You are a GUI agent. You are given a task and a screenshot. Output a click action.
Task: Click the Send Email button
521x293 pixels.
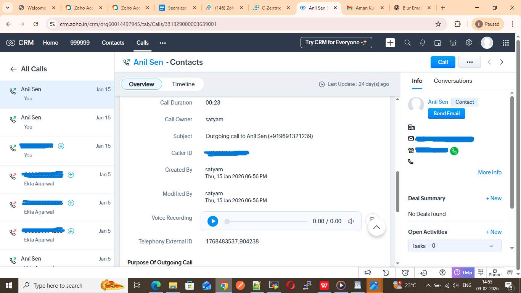446,113
